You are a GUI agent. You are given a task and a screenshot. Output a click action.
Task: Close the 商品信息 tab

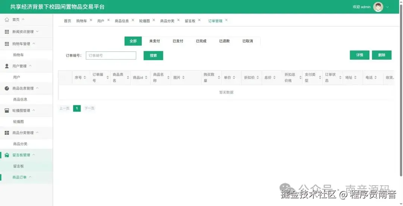click(x=133, y=20)
